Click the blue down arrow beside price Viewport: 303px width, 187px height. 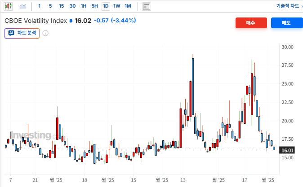pyautogui.click(x=71, y=21)
